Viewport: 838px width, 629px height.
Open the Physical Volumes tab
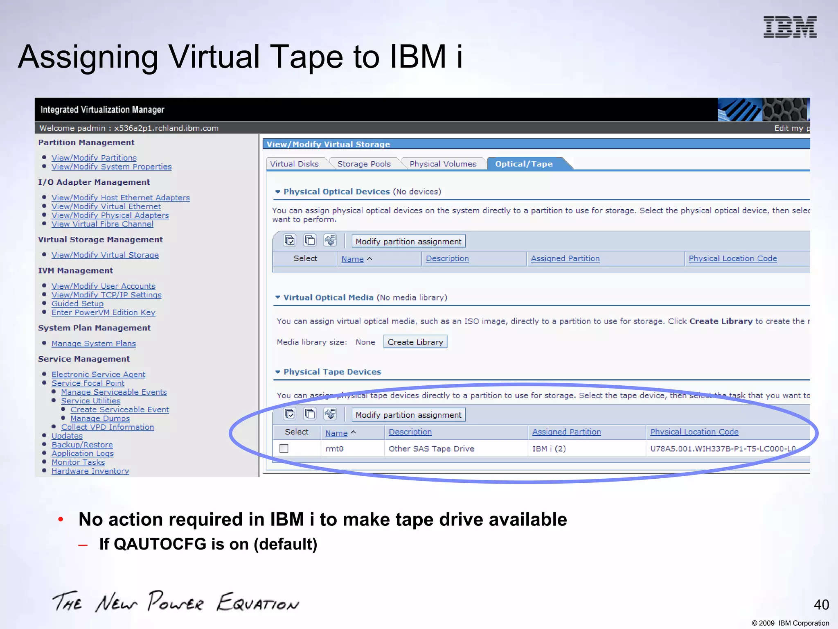(443, 164)
